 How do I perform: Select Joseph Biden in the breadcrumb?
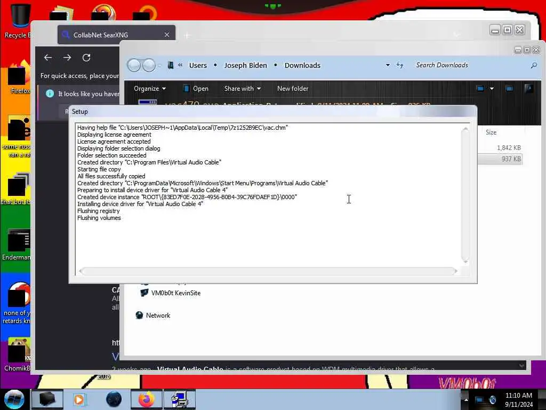tap(245, 65)
